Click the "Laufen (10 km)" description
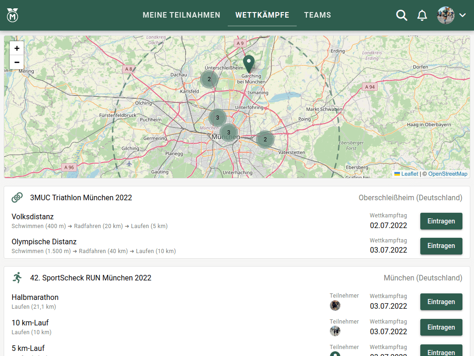Viewport: 474px width, 356px height. pyautogui.click(x=31, y=332)
